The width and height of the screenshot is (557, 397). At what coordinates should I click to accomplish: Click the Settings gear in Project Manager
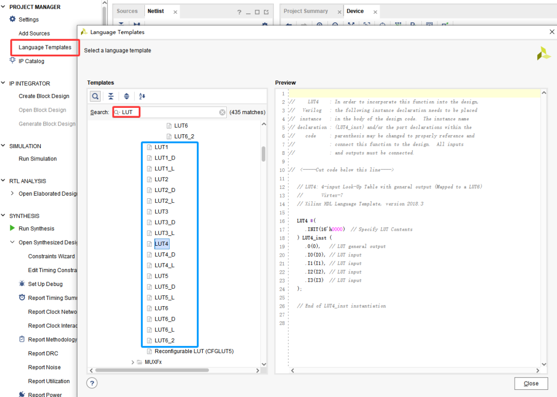click(13, 19)
